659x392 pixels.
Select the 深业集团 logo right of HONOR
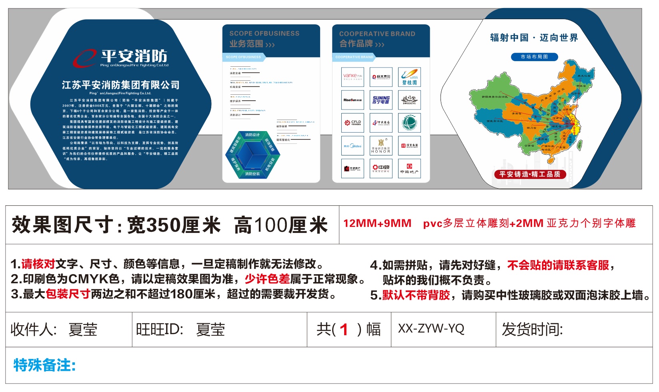coord(409,146)
